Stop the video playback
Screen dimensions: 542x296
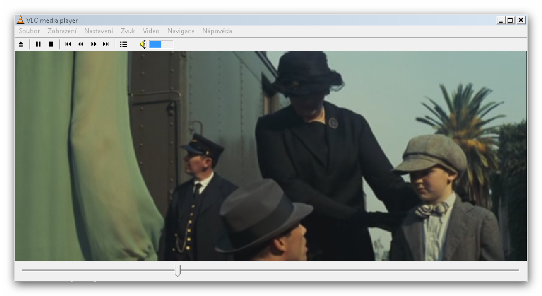(51, 44)
